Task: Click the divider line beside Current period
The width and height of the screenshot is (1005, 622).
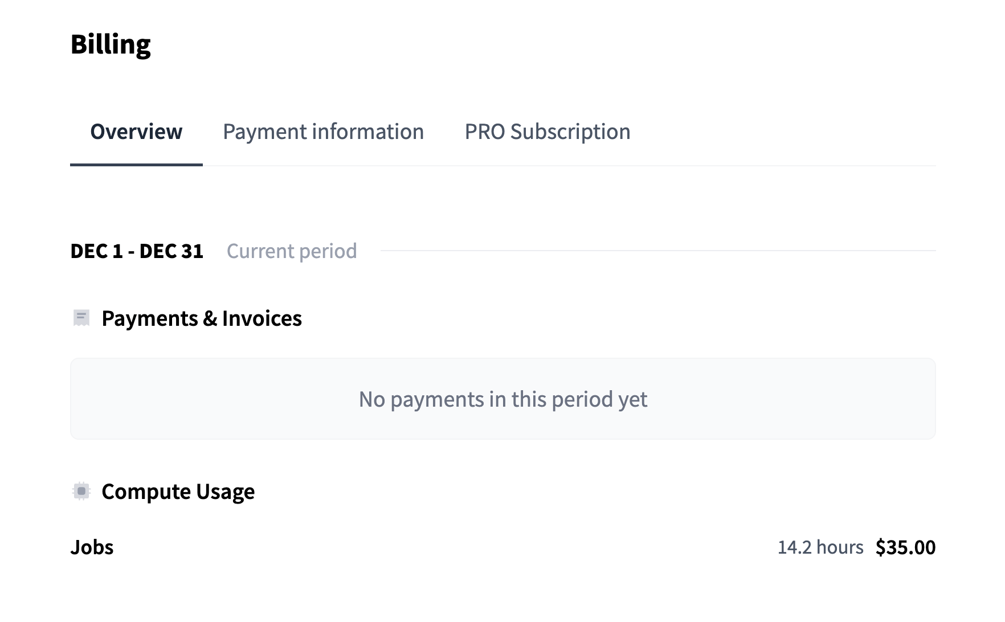Action: (658, 251)
